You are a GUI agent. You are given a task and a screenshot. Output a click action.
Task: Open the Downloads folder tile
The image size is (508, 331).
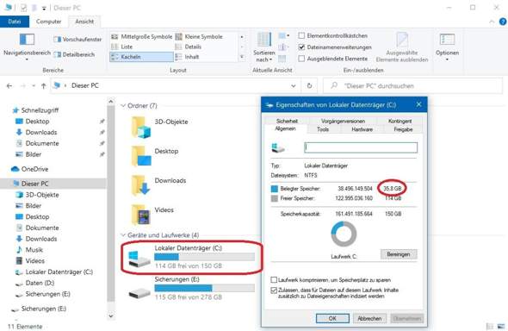click(x=158, y=185)
